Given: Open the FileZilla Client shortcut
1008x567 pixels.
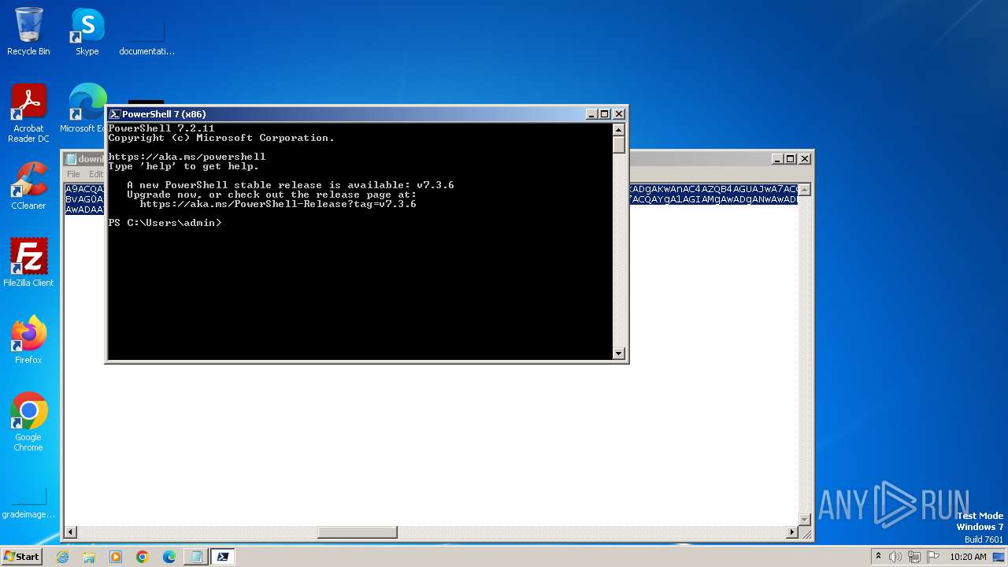Looking at the screenshot, I should coord(28,263).
